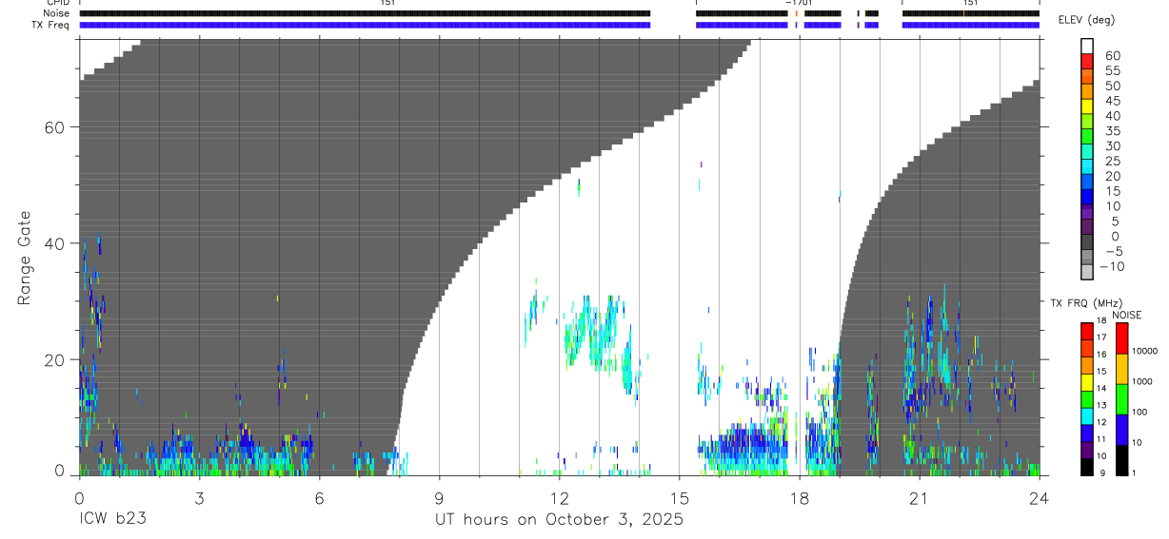Click the ELEV scale value "60"
1169x539 pixels.
1112,55
